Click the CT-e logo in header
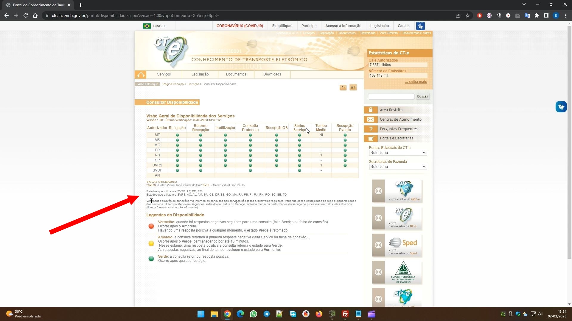This screenshot has height=321, width=572. click(x=171, y=51)
